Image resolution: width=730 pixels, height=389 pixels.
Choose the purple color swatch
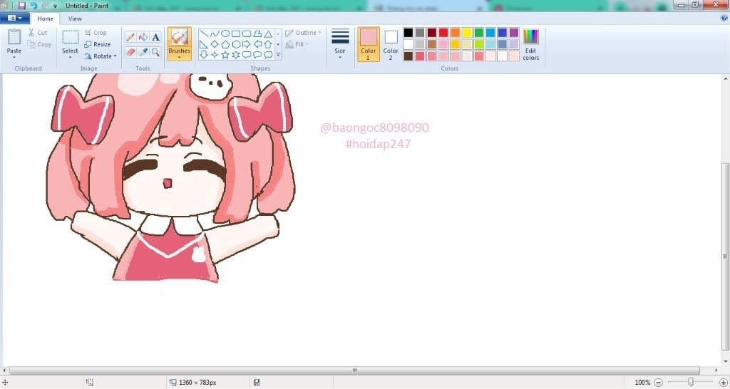point(514,33)
